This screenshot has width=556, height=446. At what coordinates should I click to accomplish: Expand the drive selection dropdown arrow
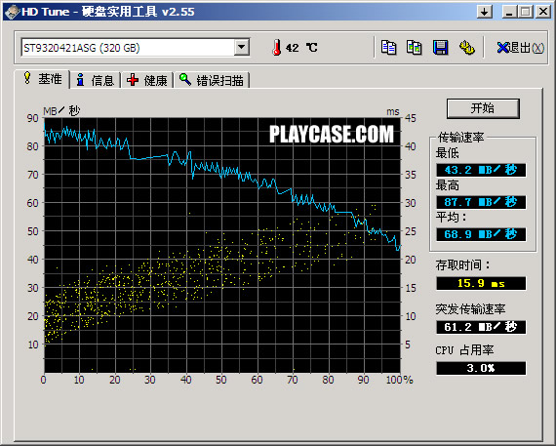pyautogui.click(x=242, y=47)
